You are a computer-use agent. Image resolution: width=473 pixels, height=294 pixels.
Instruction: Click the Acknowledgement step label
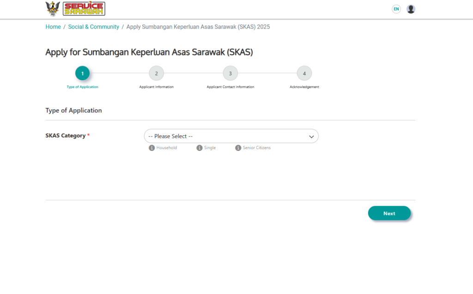coord(304,87)
